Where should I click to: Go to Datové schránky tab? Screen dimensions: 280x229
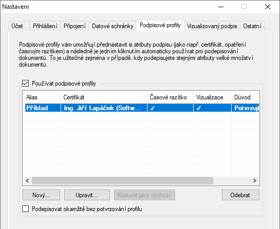[113, 26]
